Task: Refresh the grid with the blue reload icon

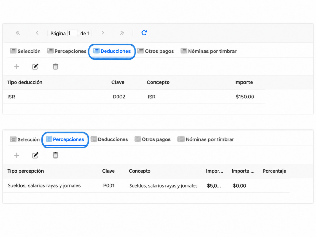Action: coord(144,33)
